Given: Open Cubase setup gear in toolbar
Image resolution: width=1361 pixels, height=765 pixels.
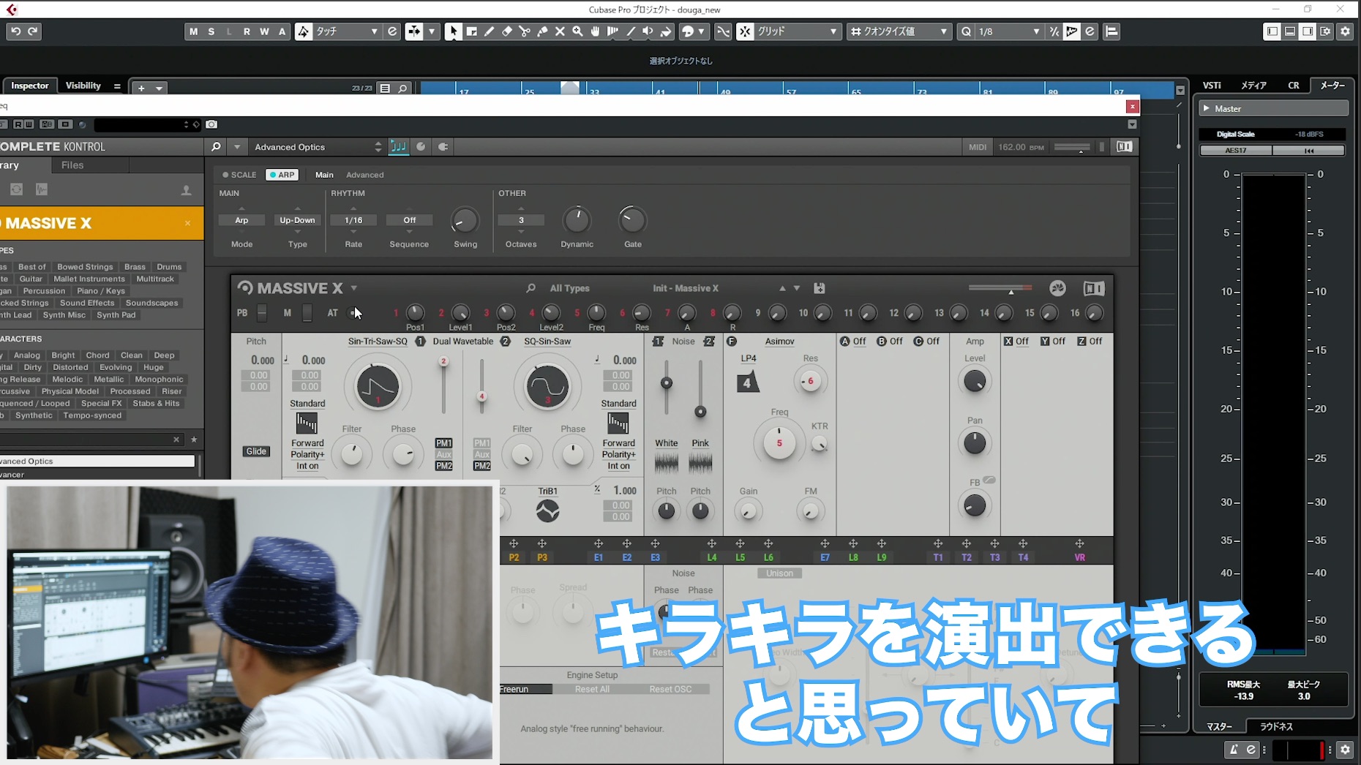Looking at the screenshot, I should (1345, 31).
